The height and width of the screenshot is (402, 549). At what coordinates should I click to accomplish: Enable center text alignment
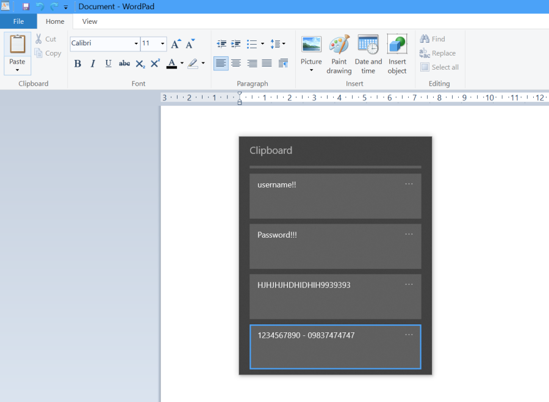(x=236, y=64)
